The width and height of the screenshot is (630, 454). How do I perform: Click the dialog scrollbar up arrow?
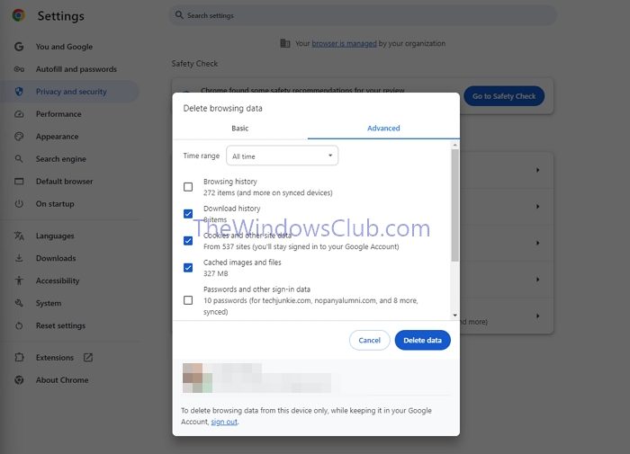pyautogui.click(x=454, y=145)
